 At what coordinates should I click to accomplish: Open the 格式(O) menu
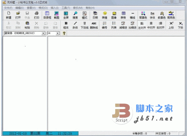43,8
